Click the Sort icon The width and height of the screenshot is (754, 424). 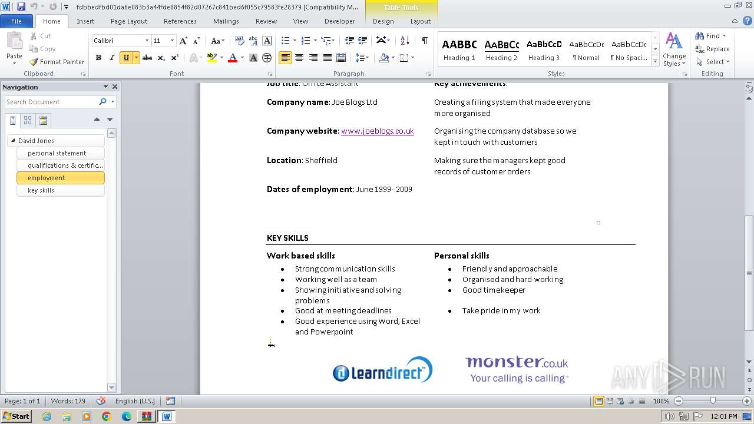click(x=405, y=41)
